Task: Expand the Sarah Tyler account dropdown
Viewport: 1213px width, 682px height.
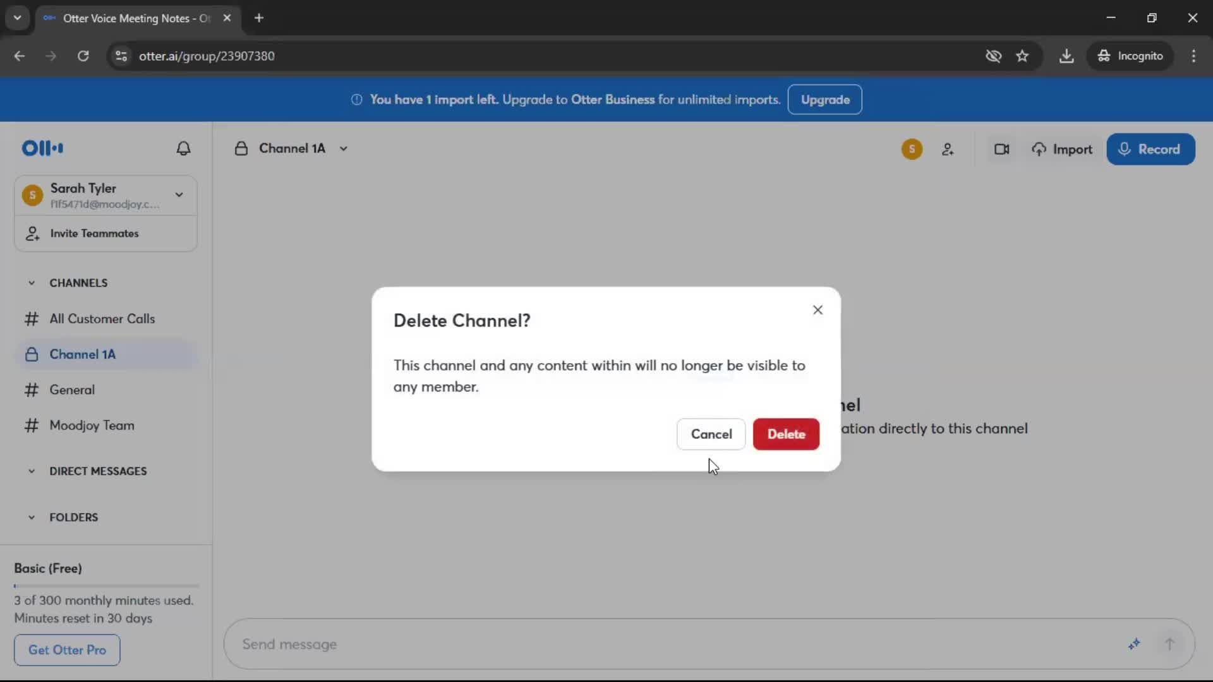Action: (x=179, y=194)
